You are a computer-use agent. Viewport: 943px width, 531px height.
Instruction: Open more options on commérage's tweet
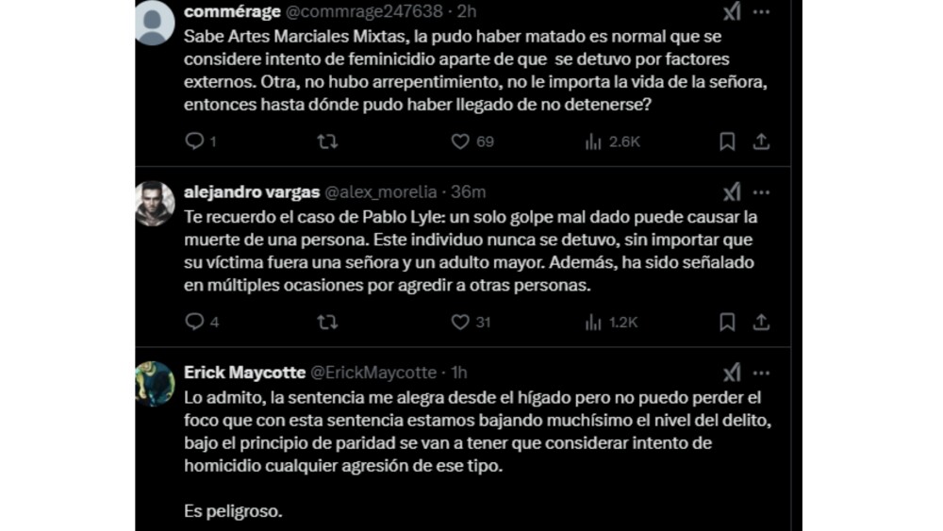pyautogui.click(x=761, y=11)
